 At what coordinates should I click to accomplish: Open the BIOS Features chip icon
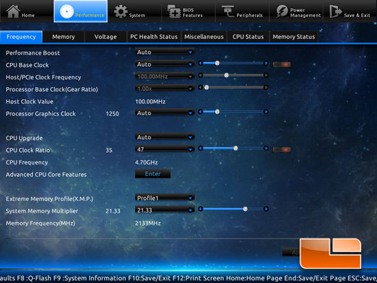(x=174, y=12)
